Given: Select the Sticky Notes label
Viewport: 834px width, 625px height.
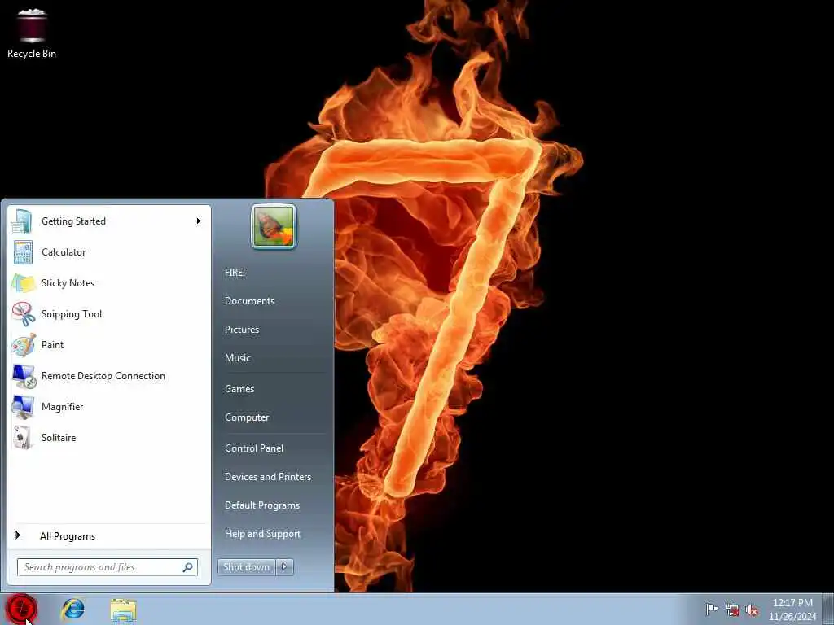Looking at the screenshot, I should (x=68, y=283).
